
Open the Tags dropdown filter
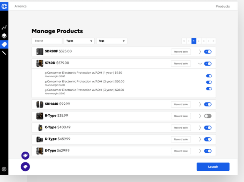coord(112,41)
